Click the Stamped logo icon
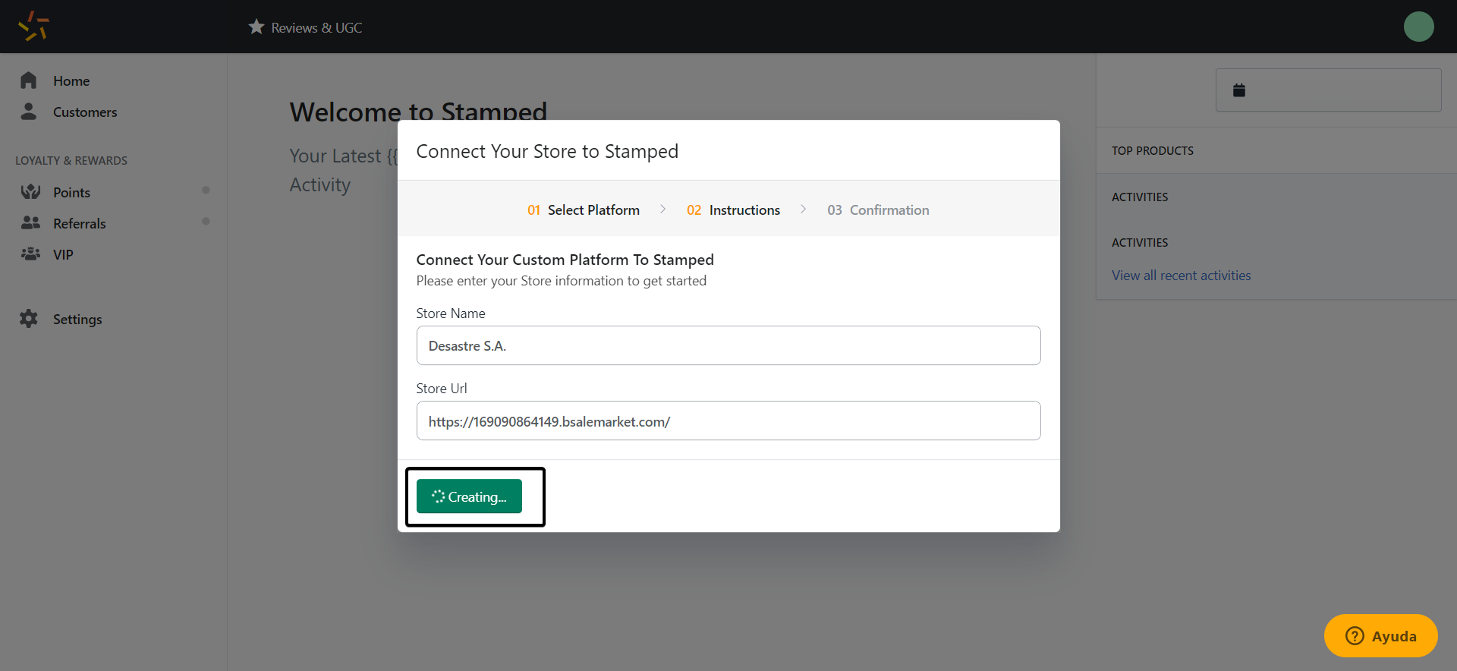Viewport: 1457px width, 671px height. click(33, 27)
